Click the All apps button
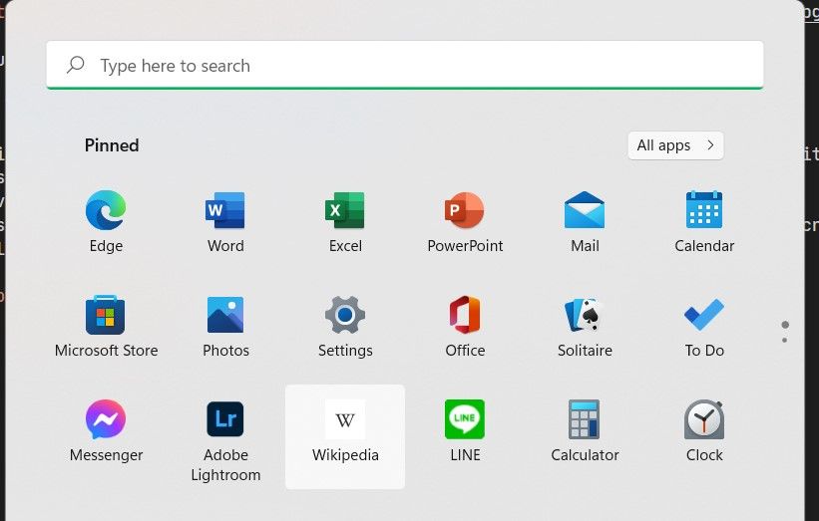Screen dimensions: 819x521 pos(675,145)
